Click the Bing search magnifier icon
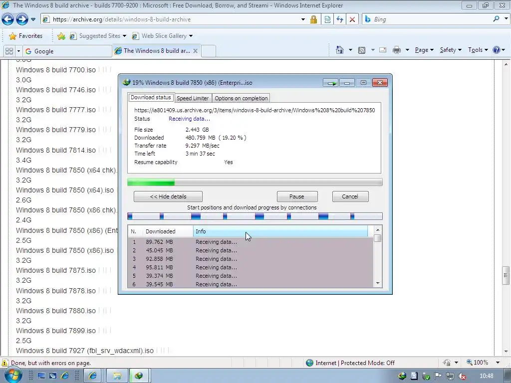Image resolution: width=511 pixels, height=383 pixels. [496, 19]
